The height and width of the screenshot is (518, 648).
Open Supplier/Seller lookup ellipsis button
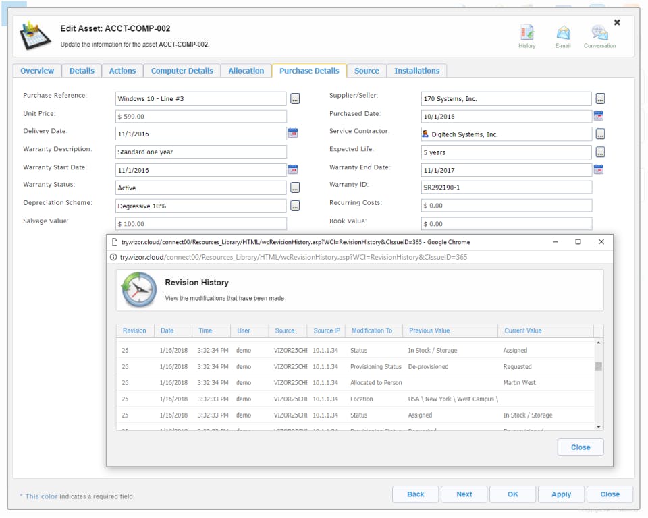600,98
